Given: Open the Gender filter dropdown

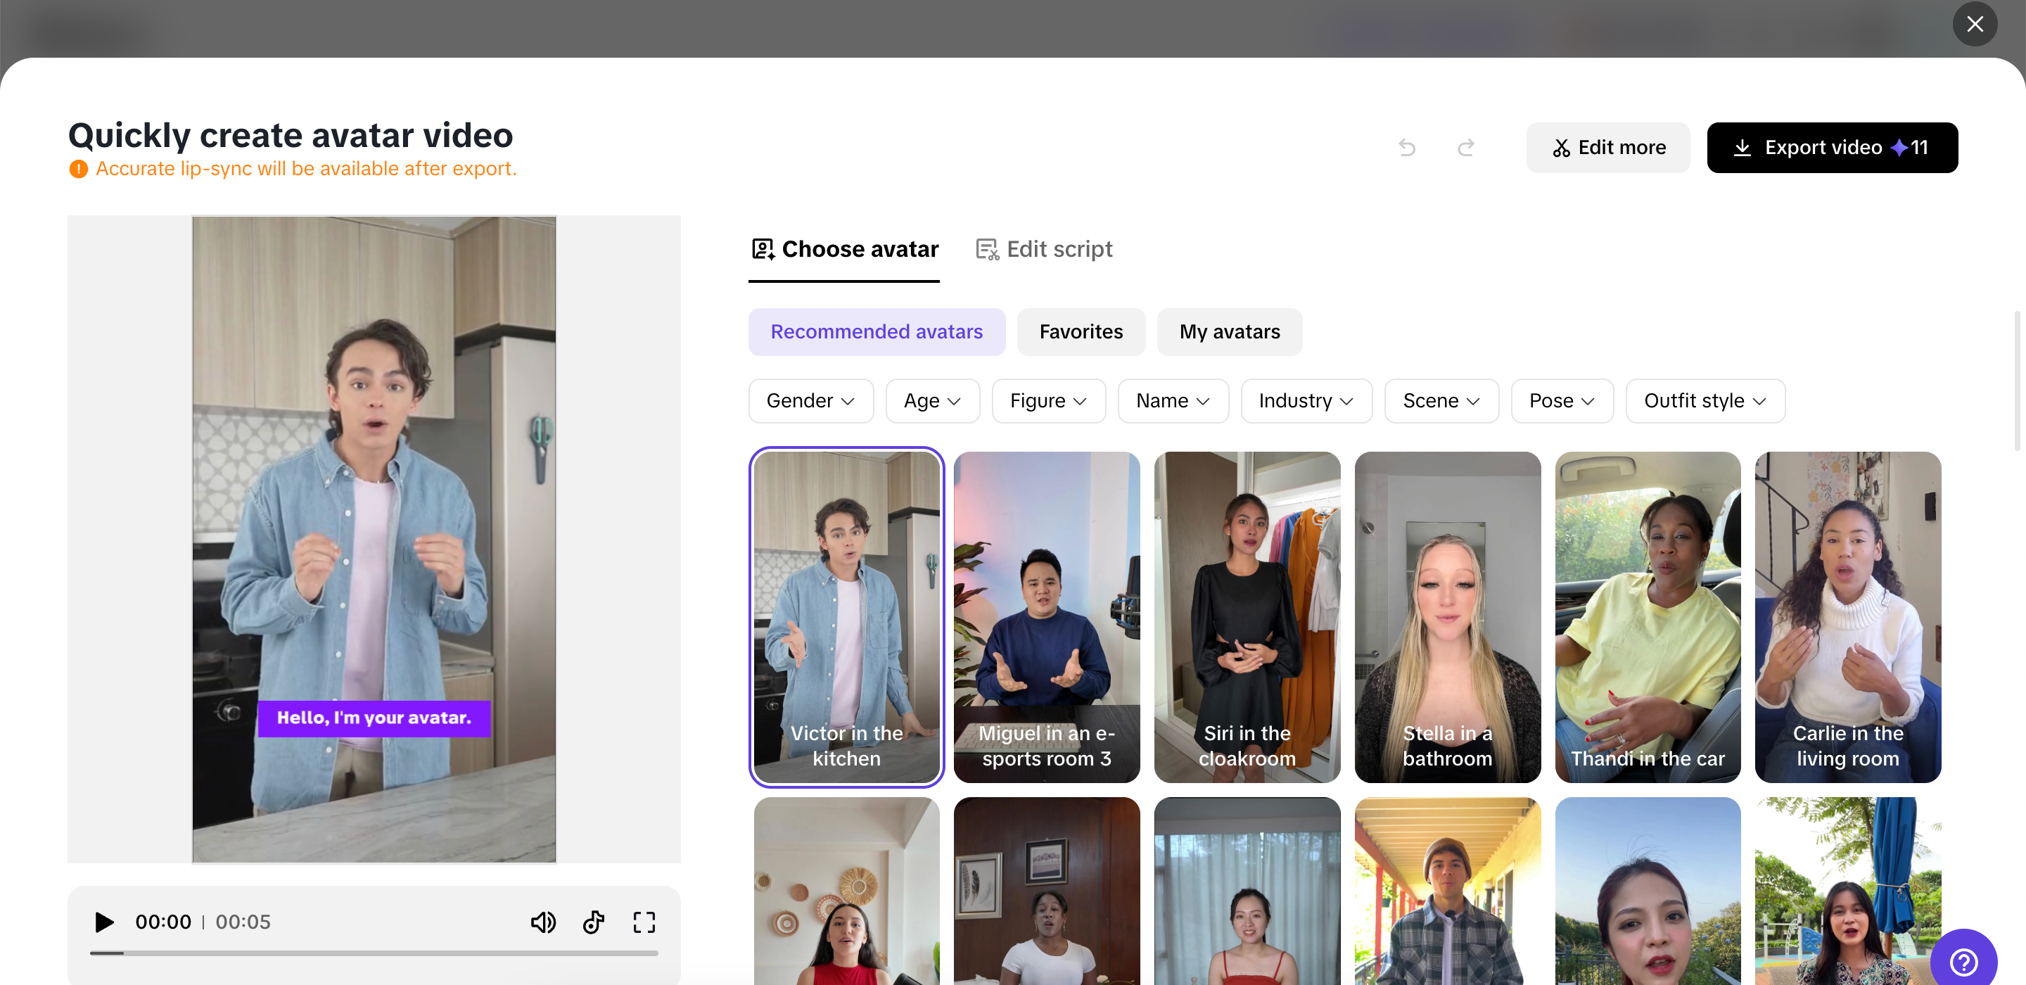Looking at the screenshot, I should point(811,400).
